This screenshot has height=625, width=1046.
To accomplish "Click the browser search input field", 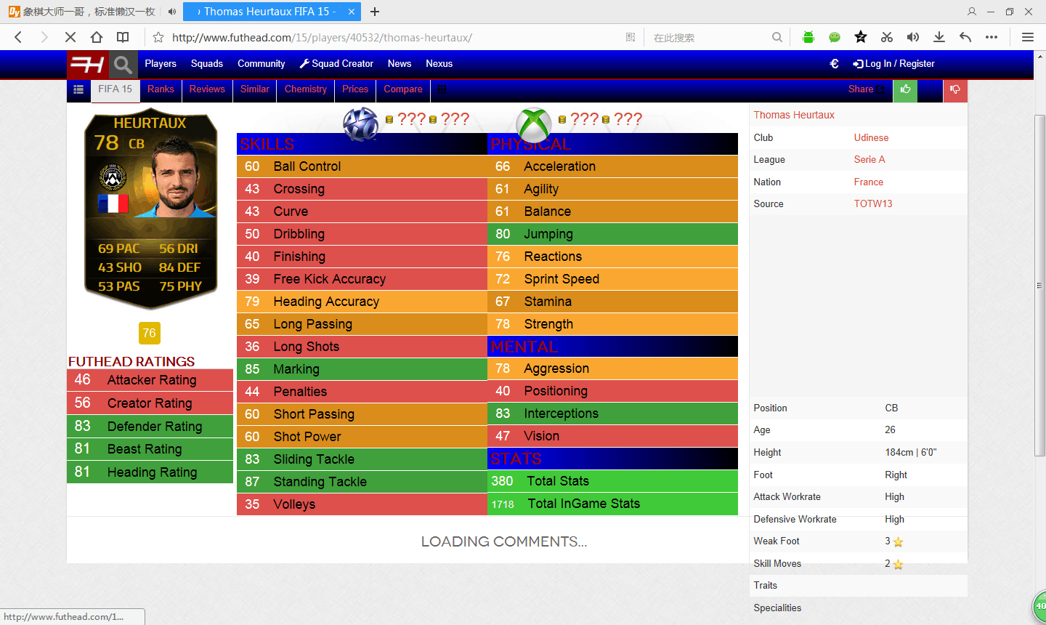I will click(708, 37).
